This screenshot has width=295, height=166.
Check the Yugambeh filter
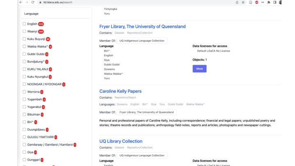24,99
